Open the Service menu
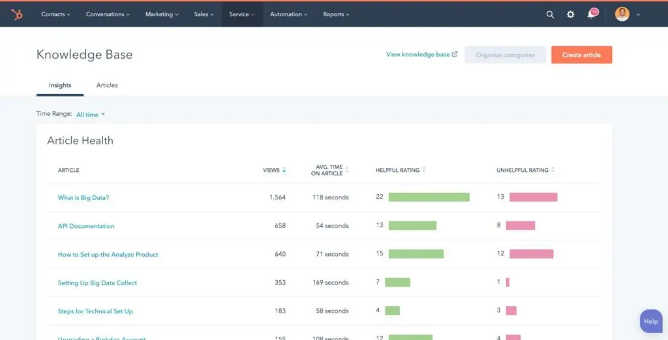Viewport: 668px width, 340px height. [241, 14]
